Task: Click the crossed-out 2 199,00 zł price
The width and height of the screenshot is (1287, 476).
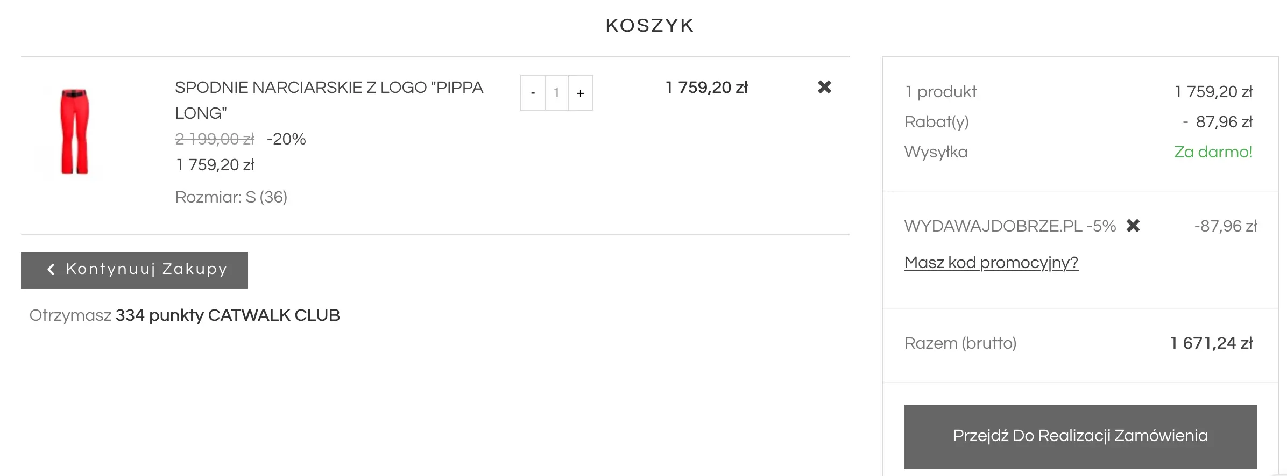Action: pyautogui.click(x=214, y=139)
